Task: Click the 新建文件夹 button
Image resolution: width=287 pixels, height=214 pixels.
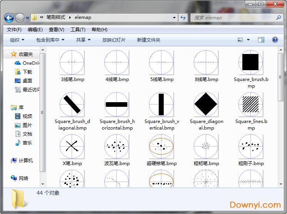Action: 148,40
